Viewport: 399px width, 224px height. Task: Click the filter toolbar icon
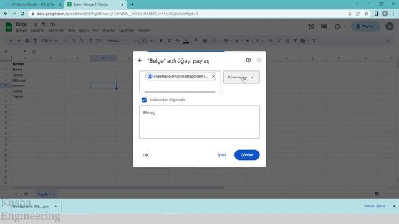[x=295, y=40]
